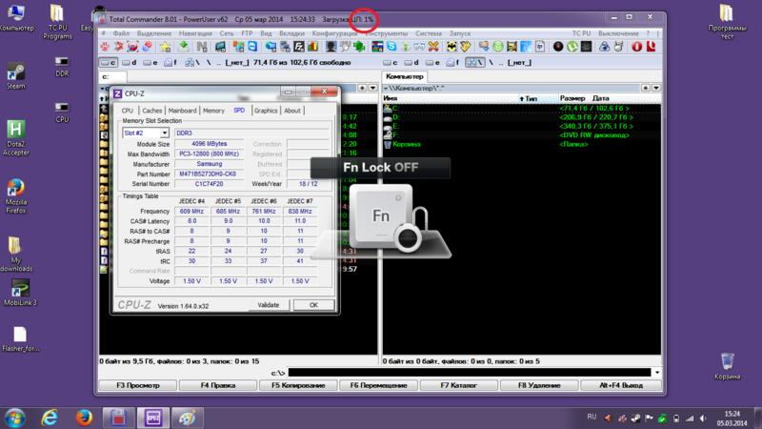Select drive f in right panel drive bar
Viewport: 762px width, 429px height.
point(453,63)
